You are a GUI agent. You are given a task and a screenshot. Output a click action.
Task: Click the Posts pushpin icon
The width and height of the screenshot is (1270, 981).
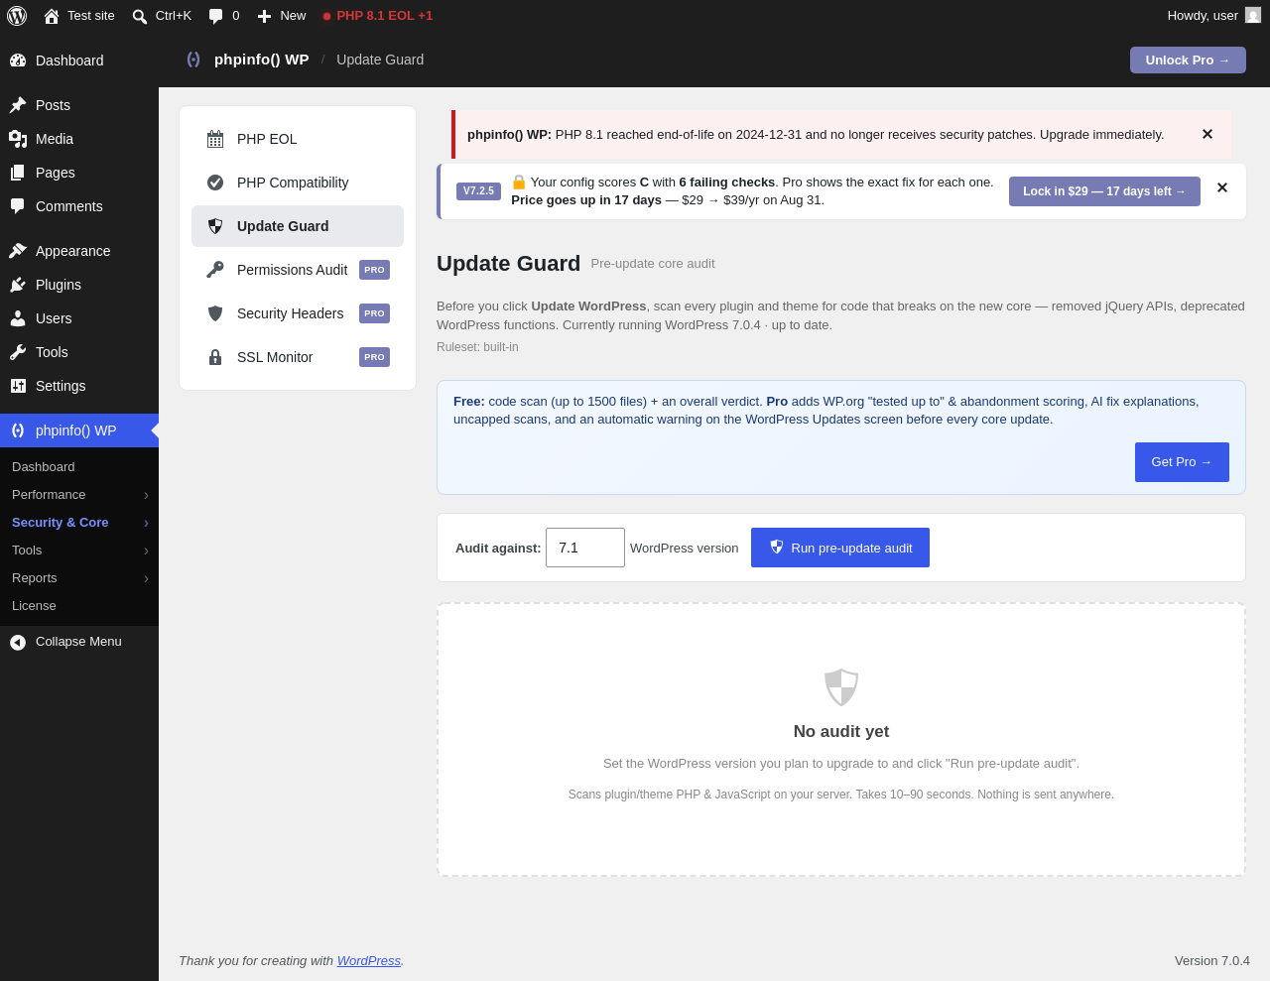click(x=18, y=105)
